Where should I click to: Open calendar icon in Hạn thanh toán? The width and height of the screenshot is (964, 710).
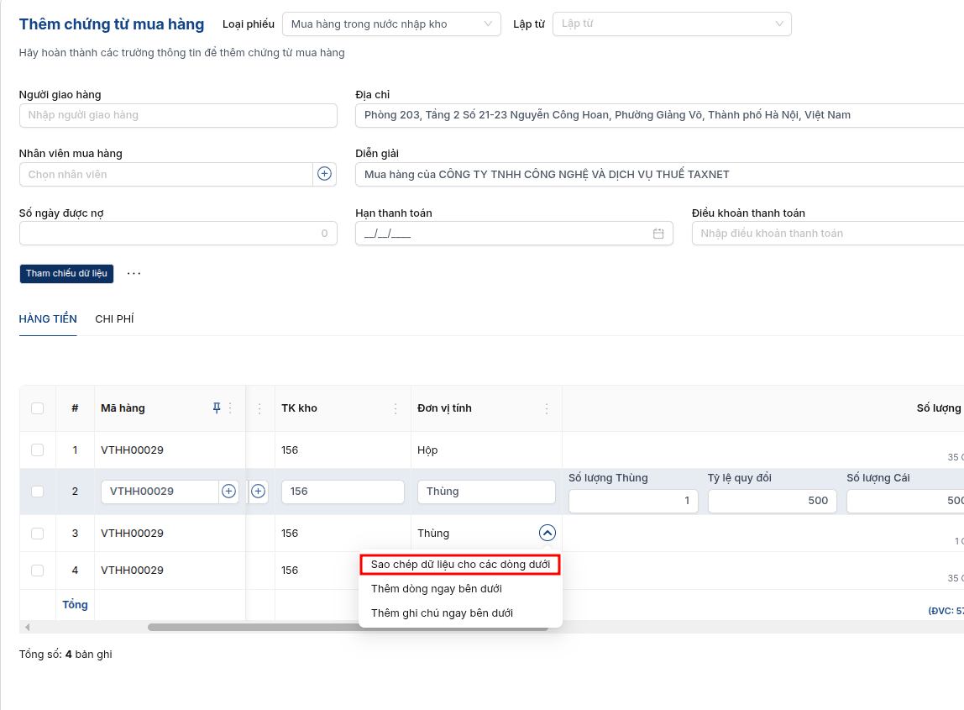(x=658, y=234)
